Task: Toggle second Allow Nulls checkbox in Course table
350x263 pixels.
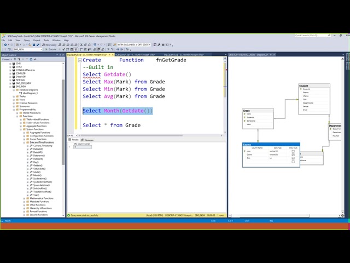Action: tap(293, 155)
